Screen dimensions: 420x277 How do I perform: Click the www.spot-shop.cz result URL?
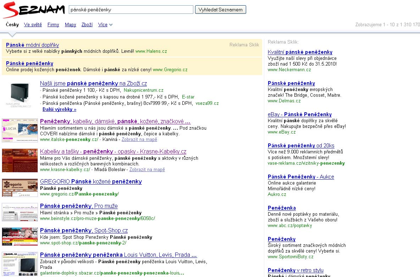point(83,243)
